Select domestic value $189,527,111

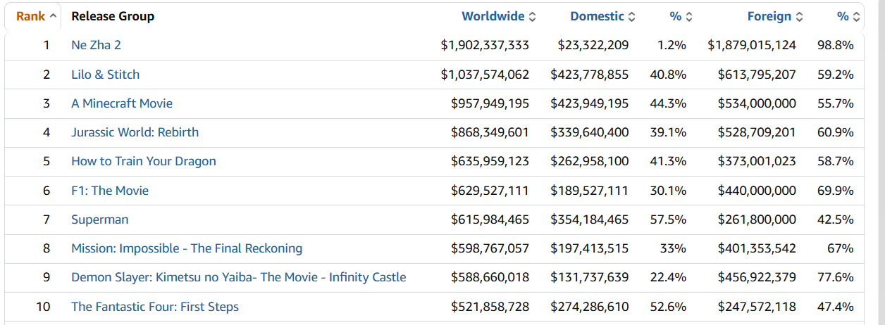tap(590, 191)
